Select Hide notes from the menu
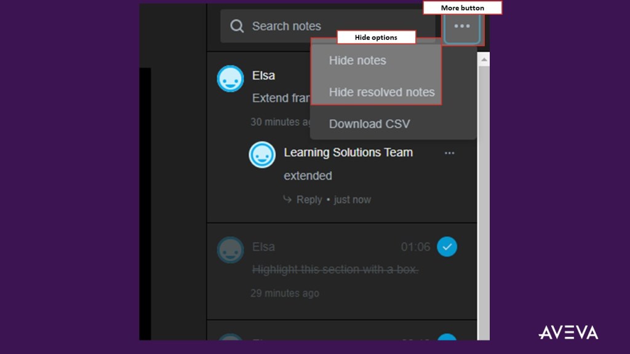 (x=357, y=60)
